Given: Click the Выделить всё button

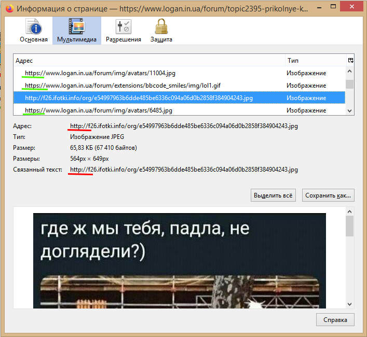Looking at the screenshot, I should (273, 195).
